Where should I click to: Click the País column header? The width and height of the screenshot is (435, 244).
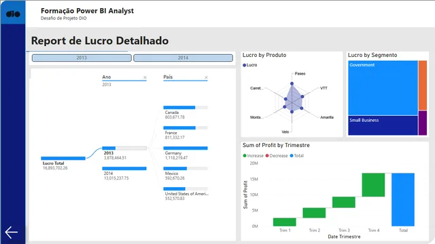[168, 77]
